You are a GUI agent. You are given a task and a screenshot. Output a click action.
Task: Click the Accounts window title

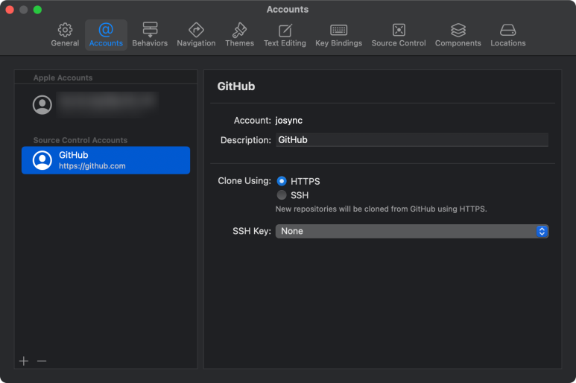(x=288, y=10)
